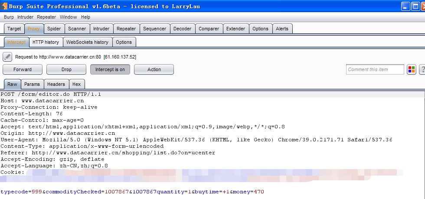Click the Origin header line
The width and height of the screenshot is (425, 199).
point(58,134)
